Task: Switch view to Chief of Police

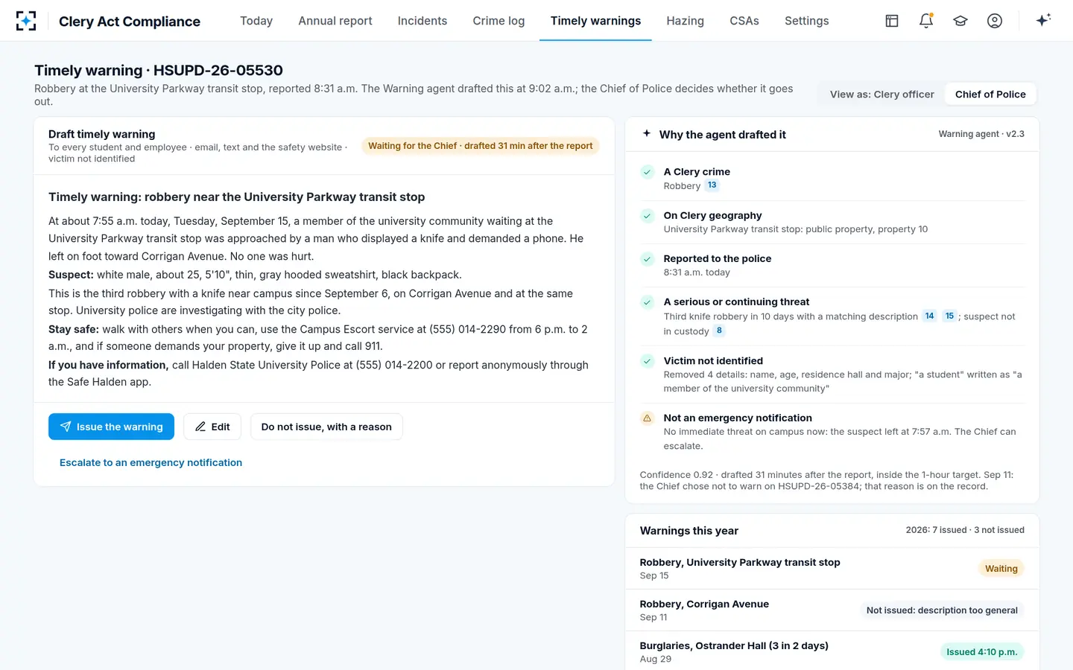Action: point(990,95)
